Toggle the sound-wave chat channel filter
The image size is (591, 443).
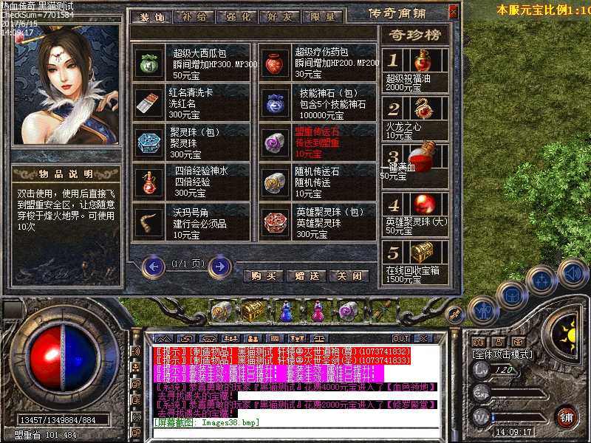tap(137, 350)
